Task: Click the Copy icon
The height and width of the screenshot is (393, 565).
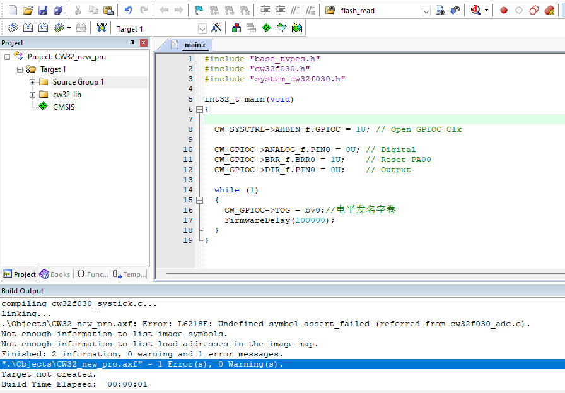Action: 93,10
